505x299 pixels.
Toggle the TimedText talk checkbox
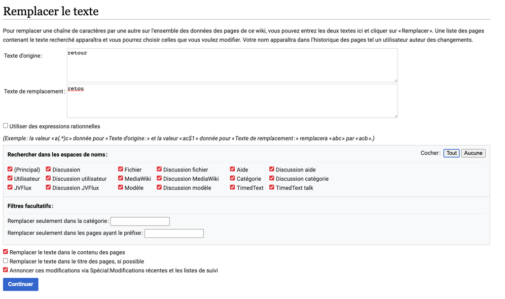[272, 187]
